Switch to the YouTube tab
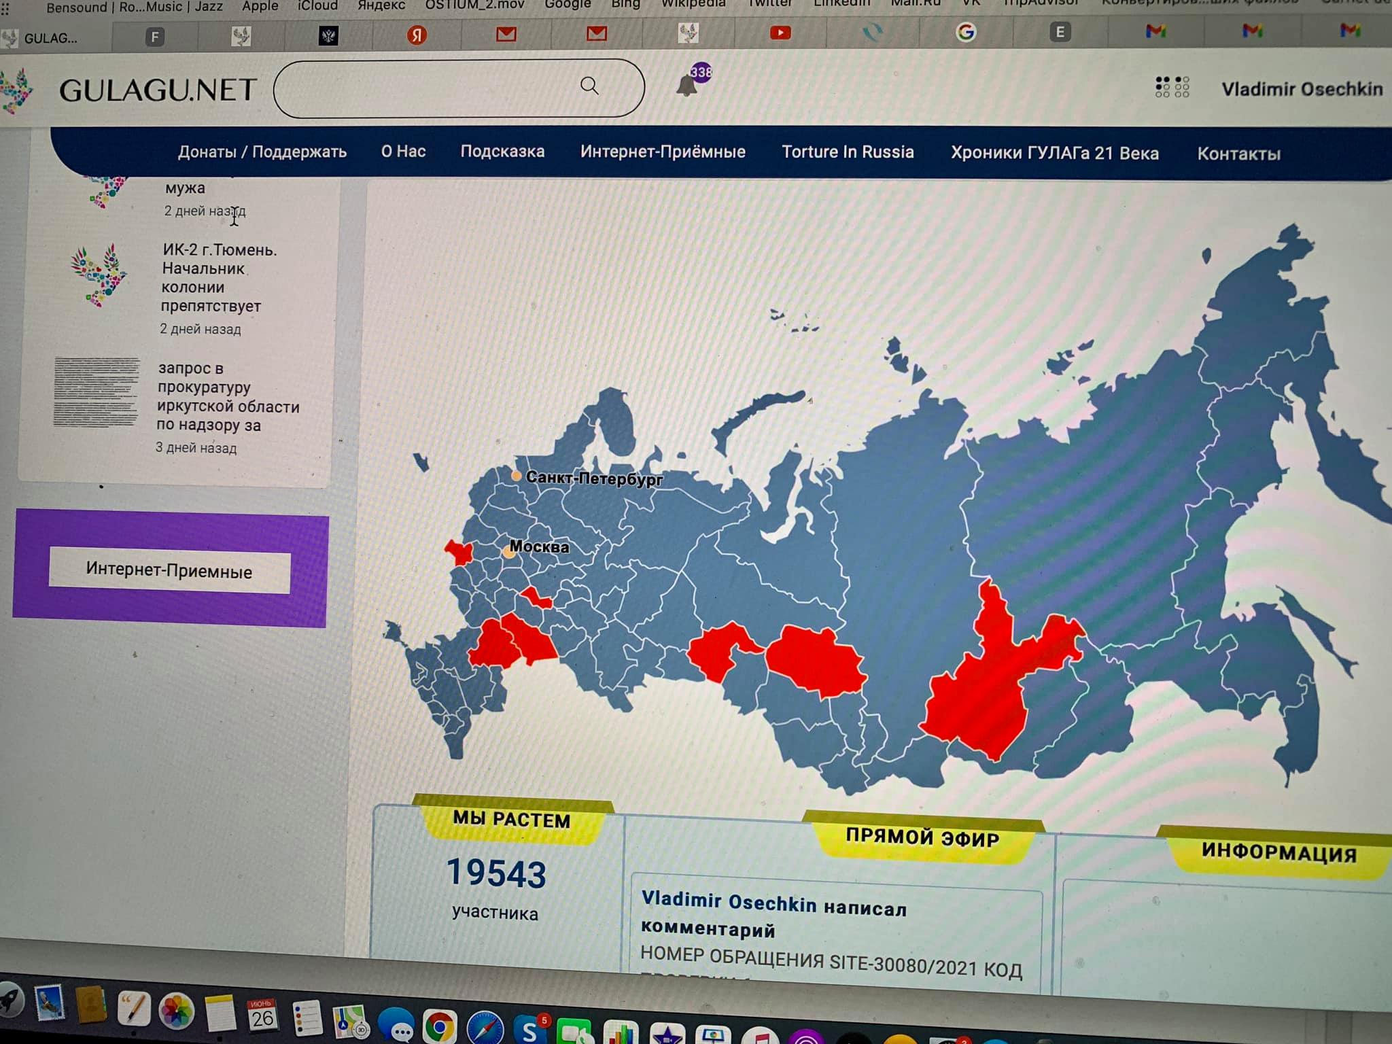Image resolution: width=1392 pixels, height=1044 pixels. pyautogui.click(x=780, y=33)
